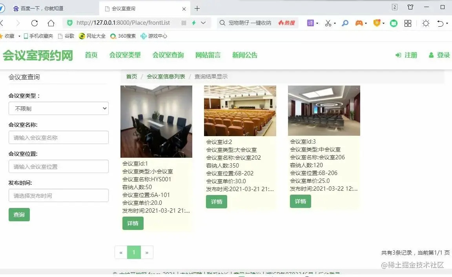This screenshot has width=452, height=277.
Task: Open 会议室类型 navigation menu item
Action: tap(125, 55)
